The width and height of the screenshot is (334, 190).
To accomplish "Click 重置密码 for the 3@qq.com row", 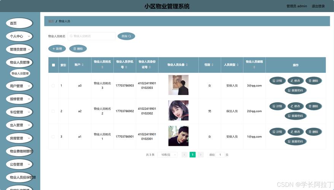I will (x=296, y=90).
